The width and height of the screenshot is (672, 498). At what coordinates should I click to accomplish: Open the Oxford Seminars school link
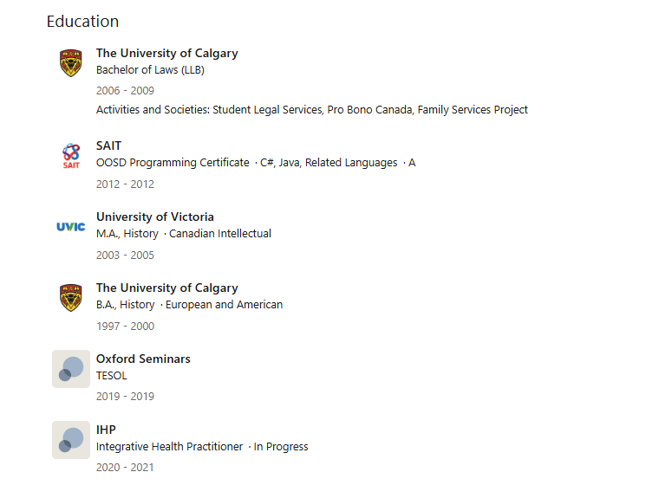click(143, 359)
